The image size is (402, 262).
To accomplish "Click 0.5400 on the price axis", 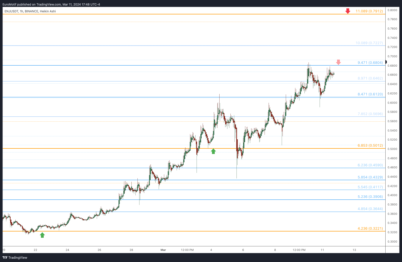I will coord(392,130).
